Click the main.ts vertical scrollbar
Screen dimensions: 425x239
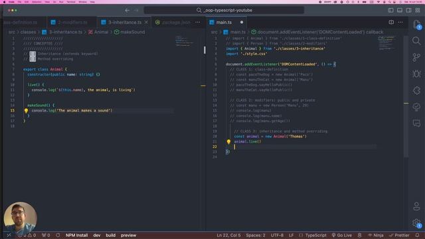pyautogui.click(x=406, y=96)
